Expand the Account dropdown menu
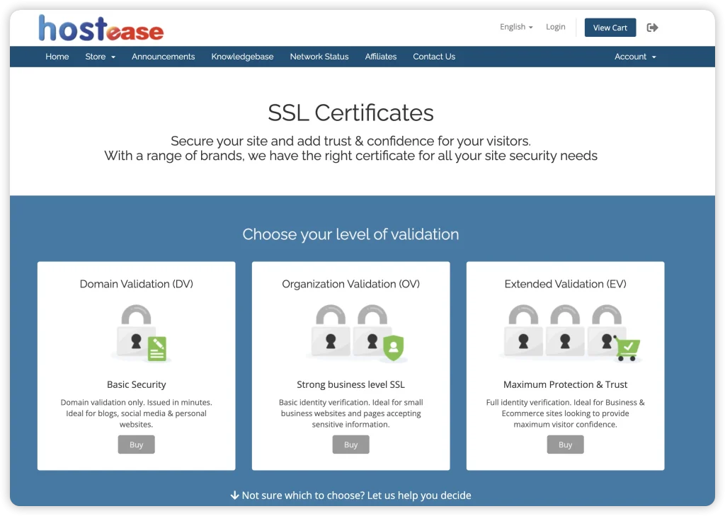 point(635,57)
